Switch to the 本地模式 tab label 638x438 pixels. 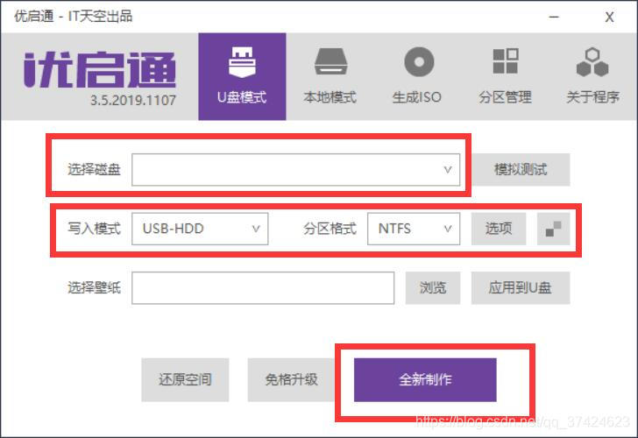click(330, 97)
